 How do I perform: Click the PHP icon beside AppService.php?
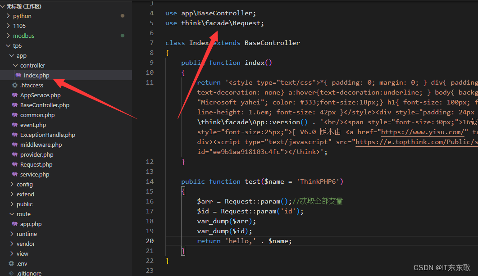click(x=14, y=95)
